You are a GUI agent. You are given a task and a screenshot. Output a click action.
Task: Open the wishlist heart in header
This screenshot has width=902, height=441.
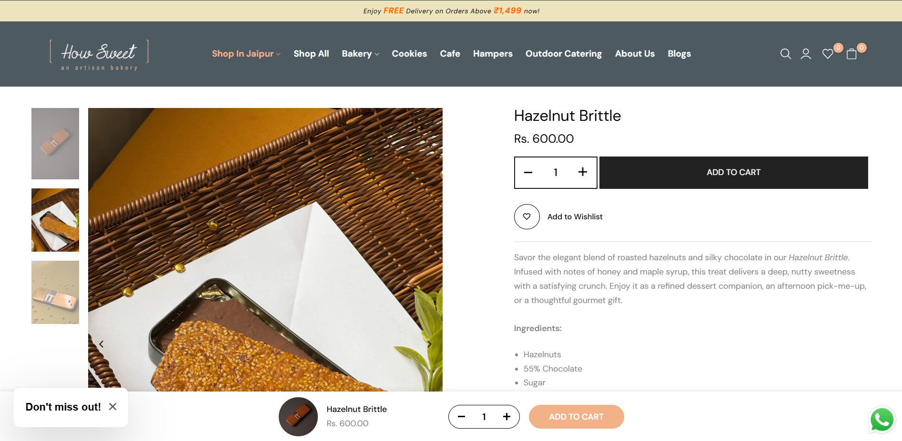pyautogui.click(x=828, y=54)
